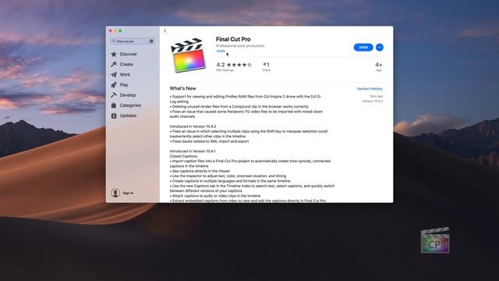Click the OPEN button
499x281 pixels.
click(363, 47)
